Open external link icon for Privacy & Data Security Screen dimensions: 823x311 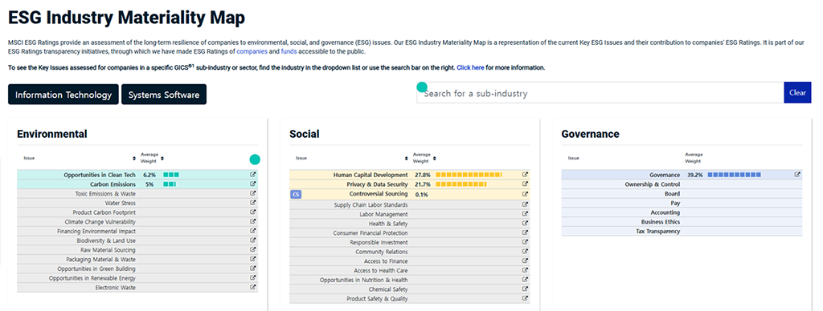(526, 184)
